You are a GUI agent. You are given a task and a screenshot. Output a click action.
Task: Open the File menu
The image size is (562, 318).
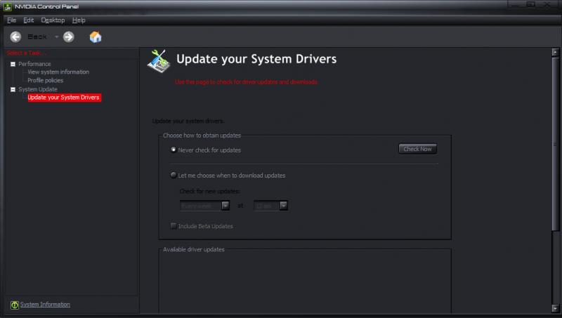[x=11, y=20]
